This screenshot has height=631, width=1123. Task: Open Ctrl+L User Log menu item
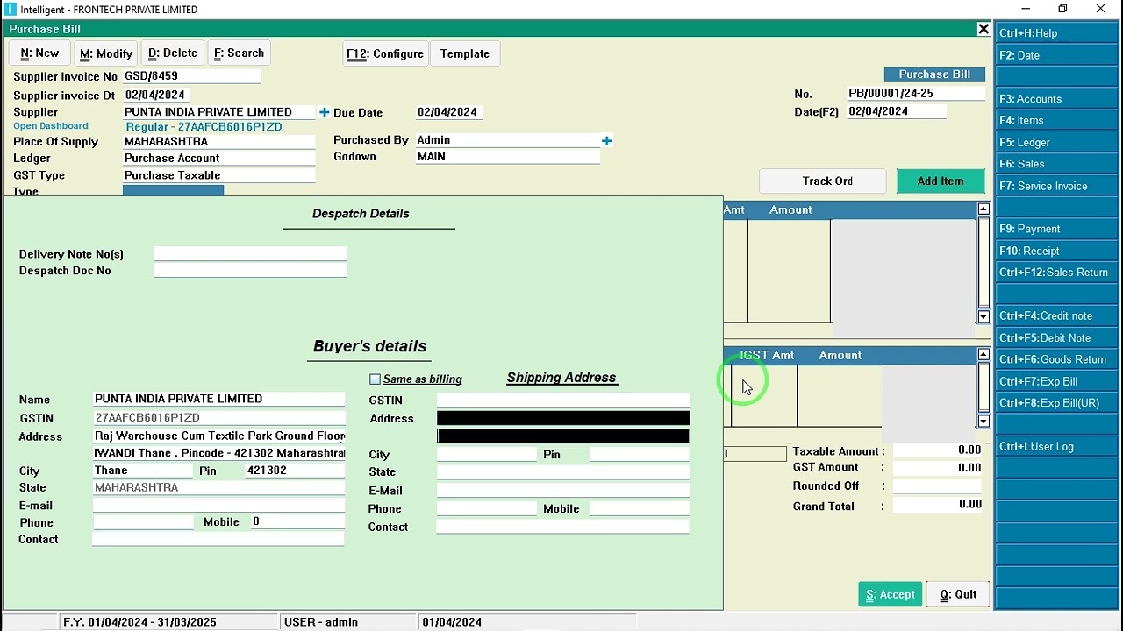(x=1056, y=446)
